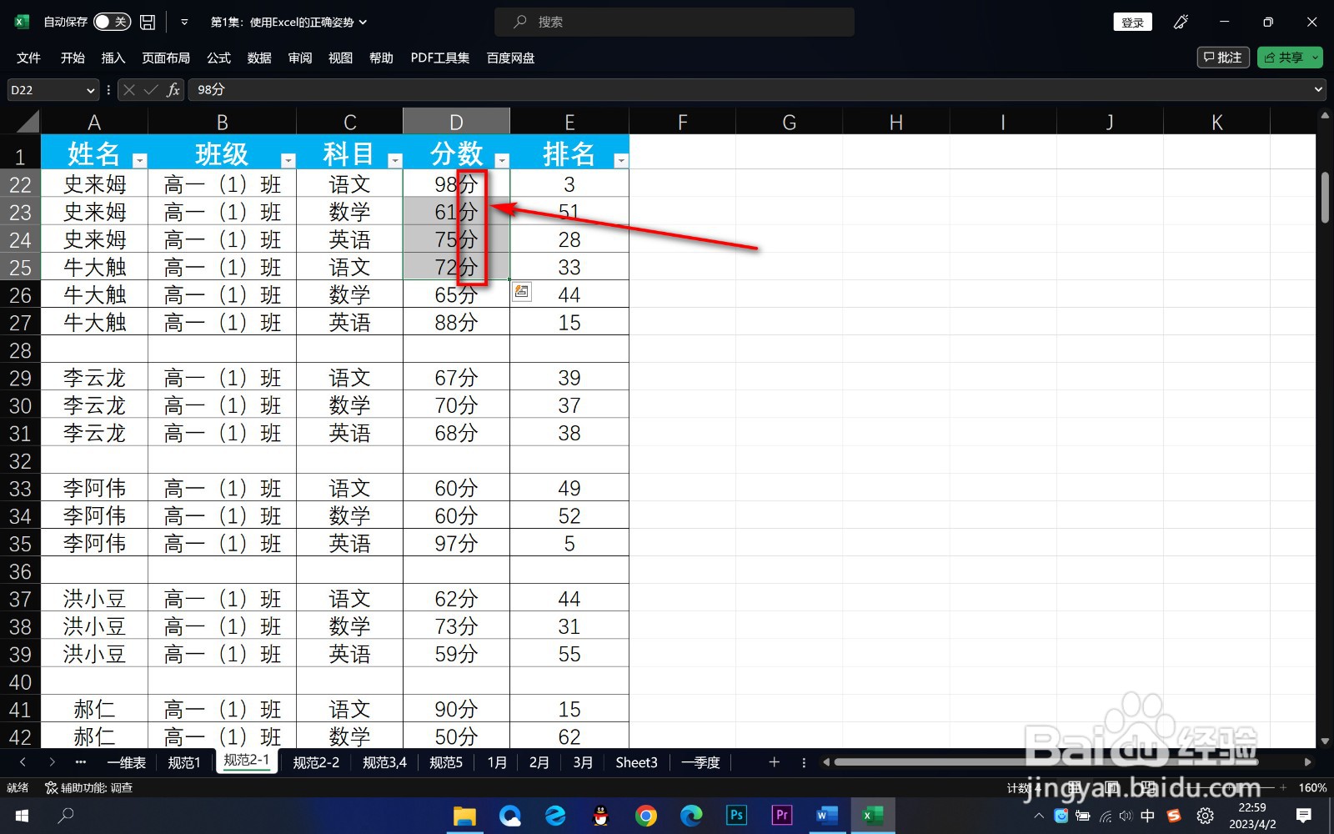This screenshot has width=1334, height=834.
Task: Expand the workbook title 第1集 dropdown
Action: pos(364,23)
